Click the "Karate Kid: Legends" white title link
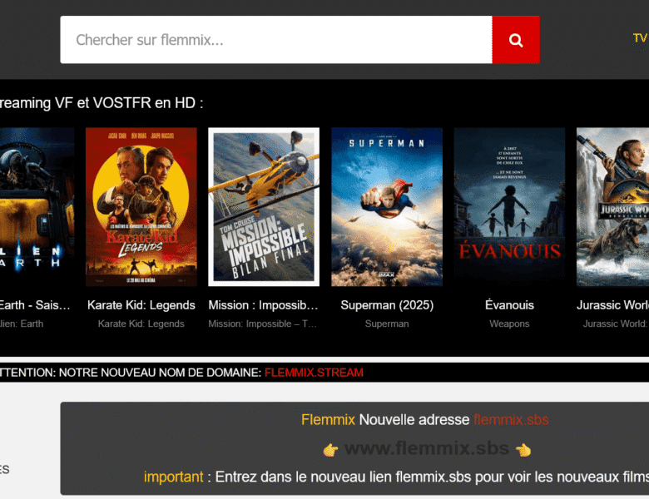The height and width of the screenshot is (499, 649). tap(141, 305)
